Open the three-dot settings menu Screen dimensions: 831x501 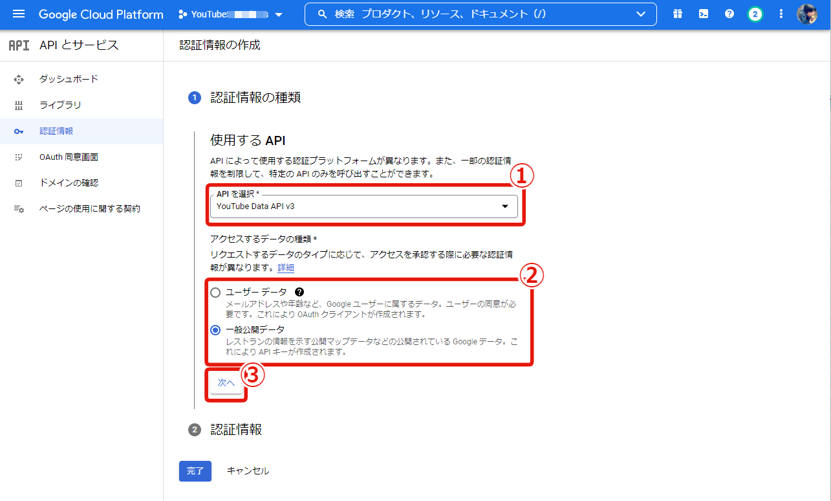(x=781, y=14)
